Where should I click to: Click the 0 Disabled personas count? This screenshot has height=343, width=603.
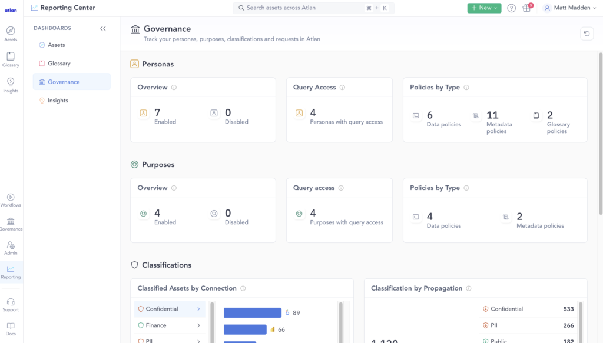click(230, 116)
